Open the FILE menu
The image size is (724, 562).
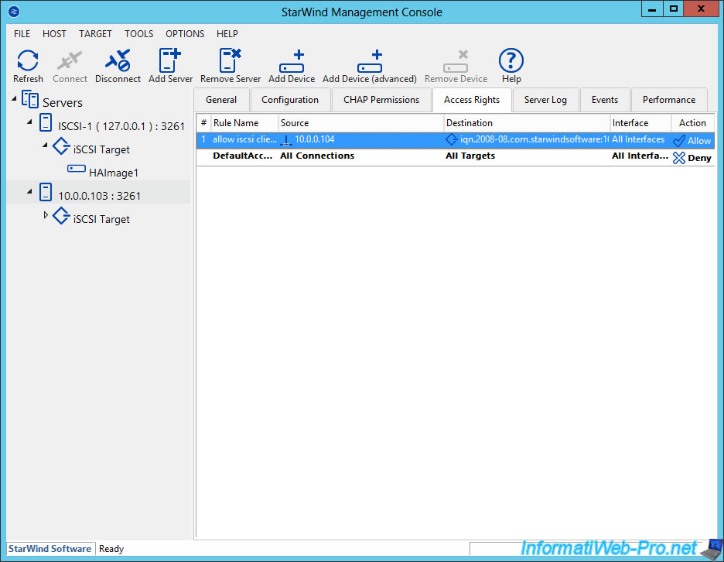(22, 34)
